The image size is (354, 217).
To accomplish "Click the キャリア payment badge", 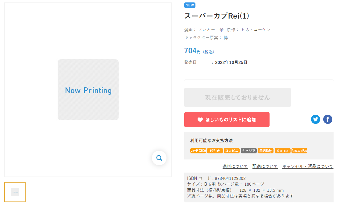I will click(249, 151).
